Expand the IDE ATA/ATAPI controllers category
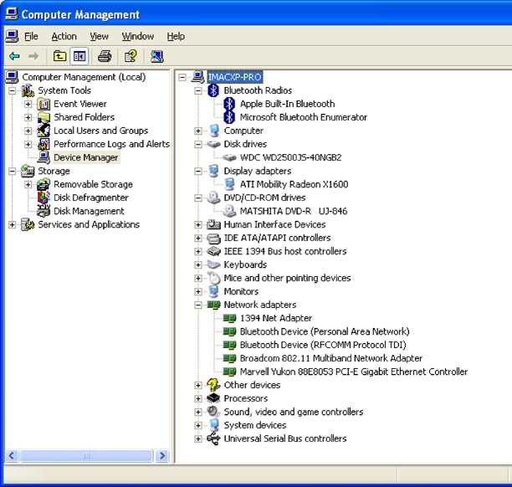 198,238
